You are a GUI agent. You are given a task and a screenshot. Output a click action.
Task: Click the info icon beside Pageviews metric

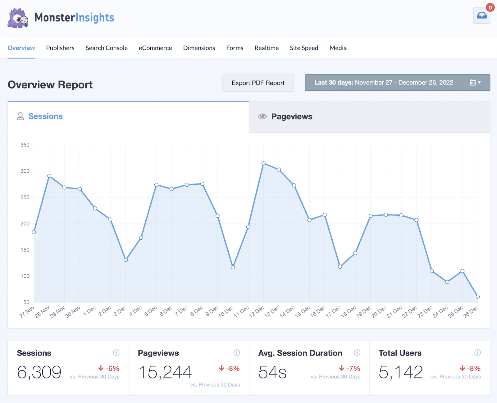[x=236, y=353]
